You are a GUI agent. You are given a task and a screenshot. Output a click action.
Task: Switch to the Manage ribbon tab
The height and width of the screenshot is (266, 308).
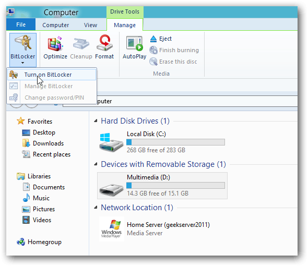click(x=125, y=25)
